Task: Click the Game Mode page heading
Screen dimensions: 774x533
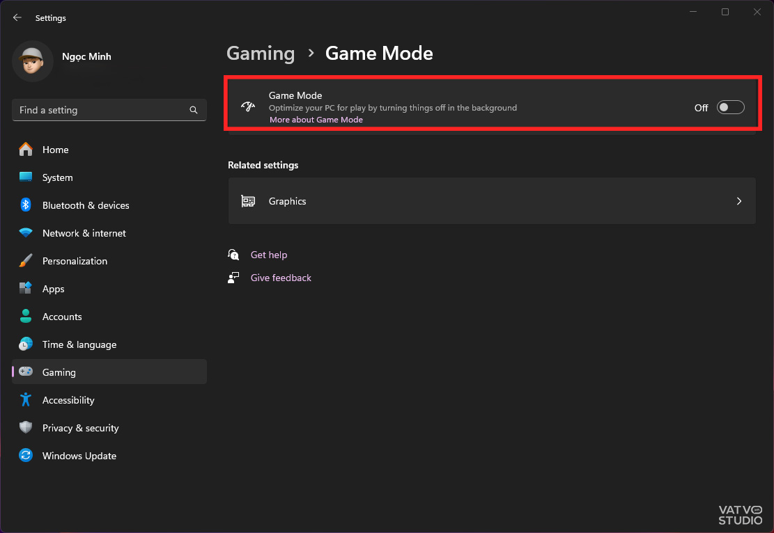Action: 379,54
